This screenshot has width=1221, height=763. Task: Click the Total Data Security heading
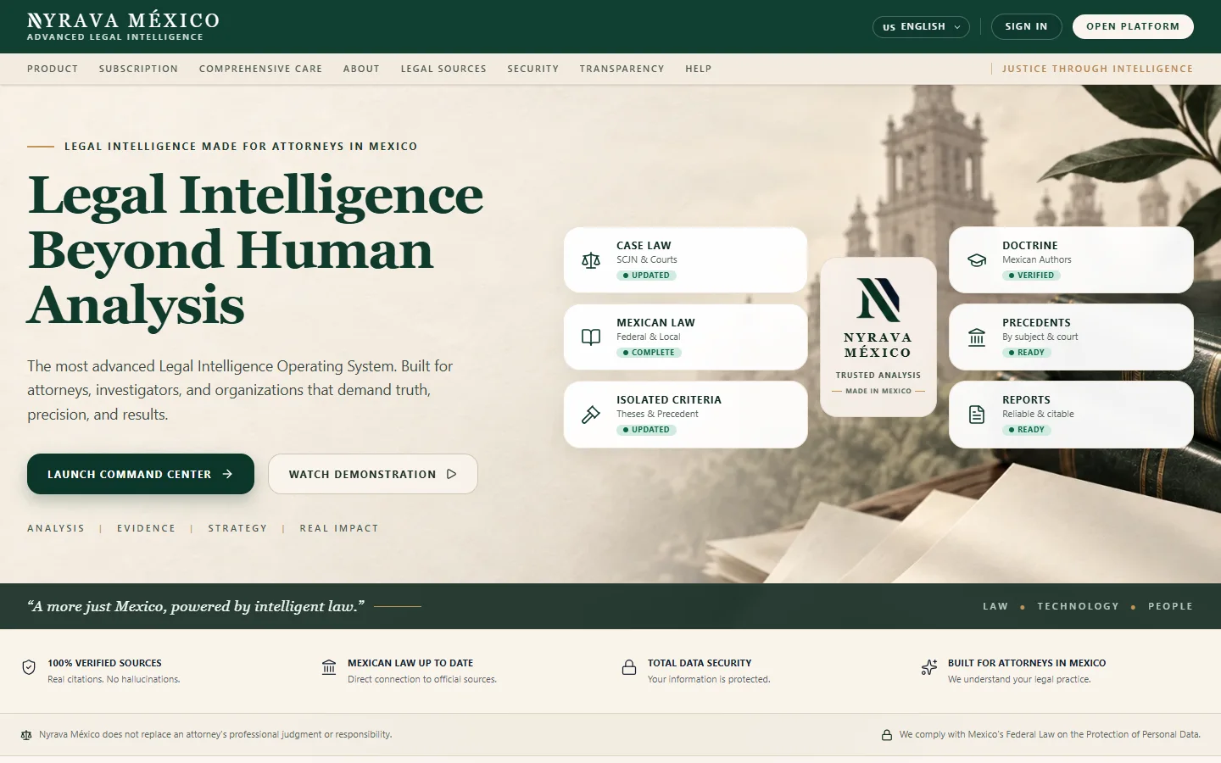pos(700,663)
